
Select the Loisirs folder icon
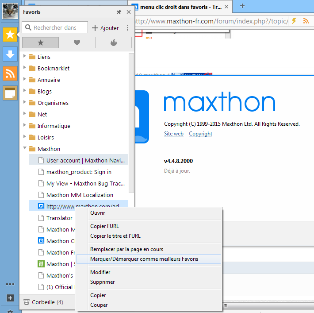(32, 137)
